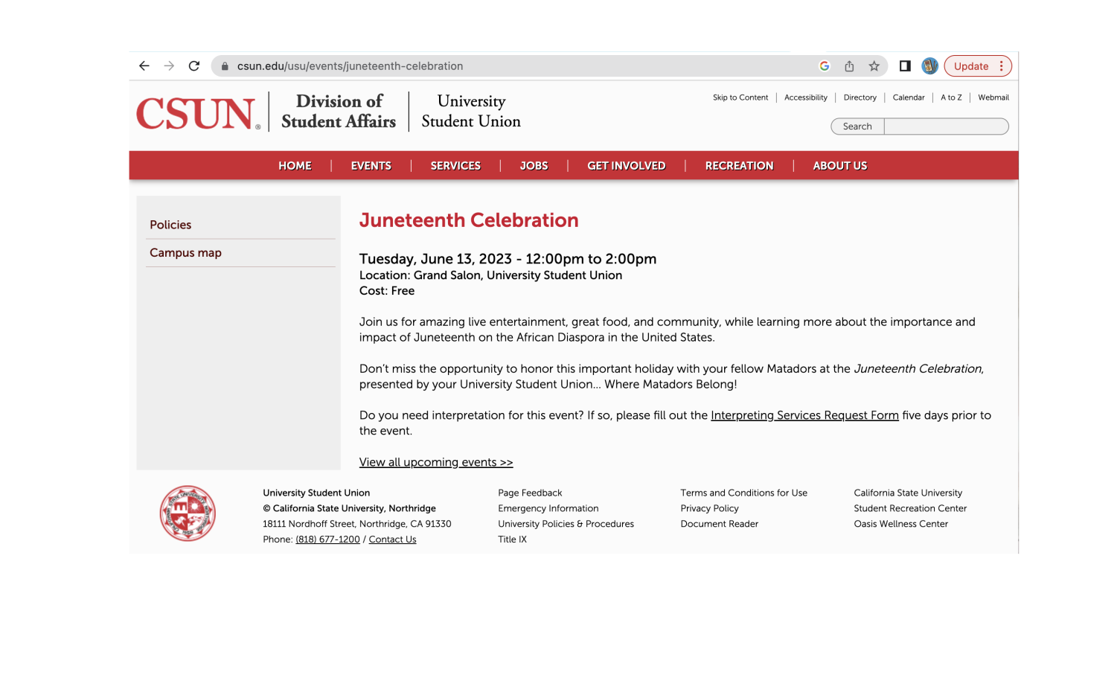Click the Contact Us link in the footer
The width and height of the screenshot is (1117, 698).
[392, 539]
